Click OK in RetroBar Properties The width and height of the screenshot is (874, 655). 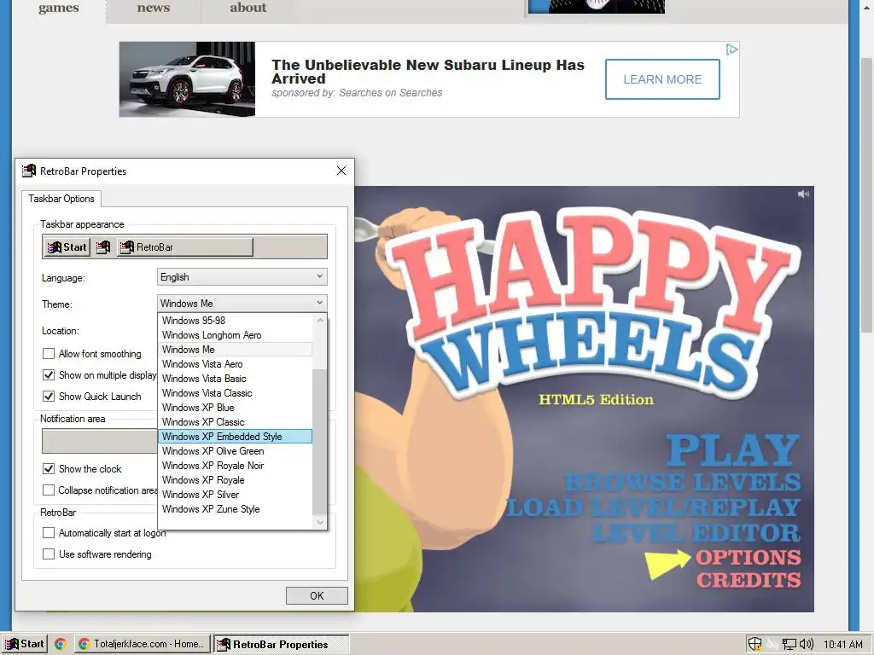coord(317,595)
